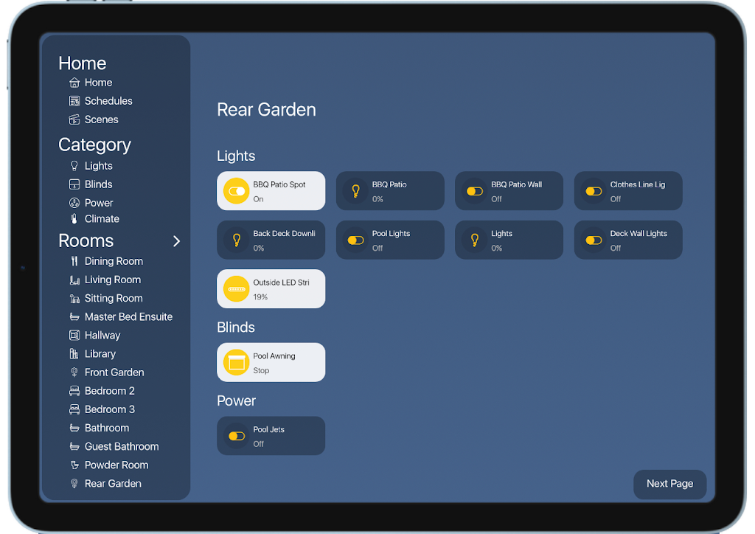Image resolution: width=755 pixels, height=534 pixels.
Task: Open the Power category icon
Action: click(x=74, y=203)
